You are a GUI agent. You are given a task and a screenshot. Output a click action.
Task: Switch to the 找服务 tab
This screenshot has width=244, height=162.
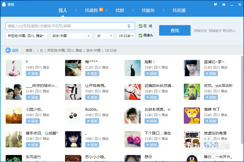pos(148,10)
